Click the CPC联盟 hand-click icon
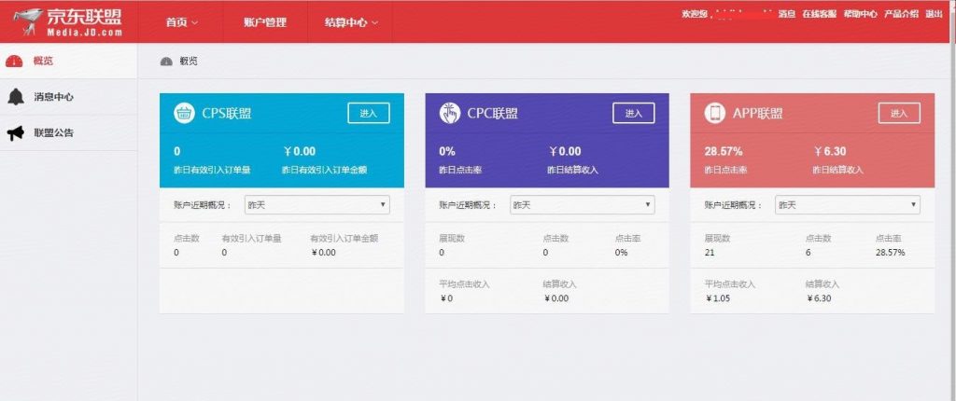Screen dimensions: 956x401 pyautogui.click(x=450, y=113)
